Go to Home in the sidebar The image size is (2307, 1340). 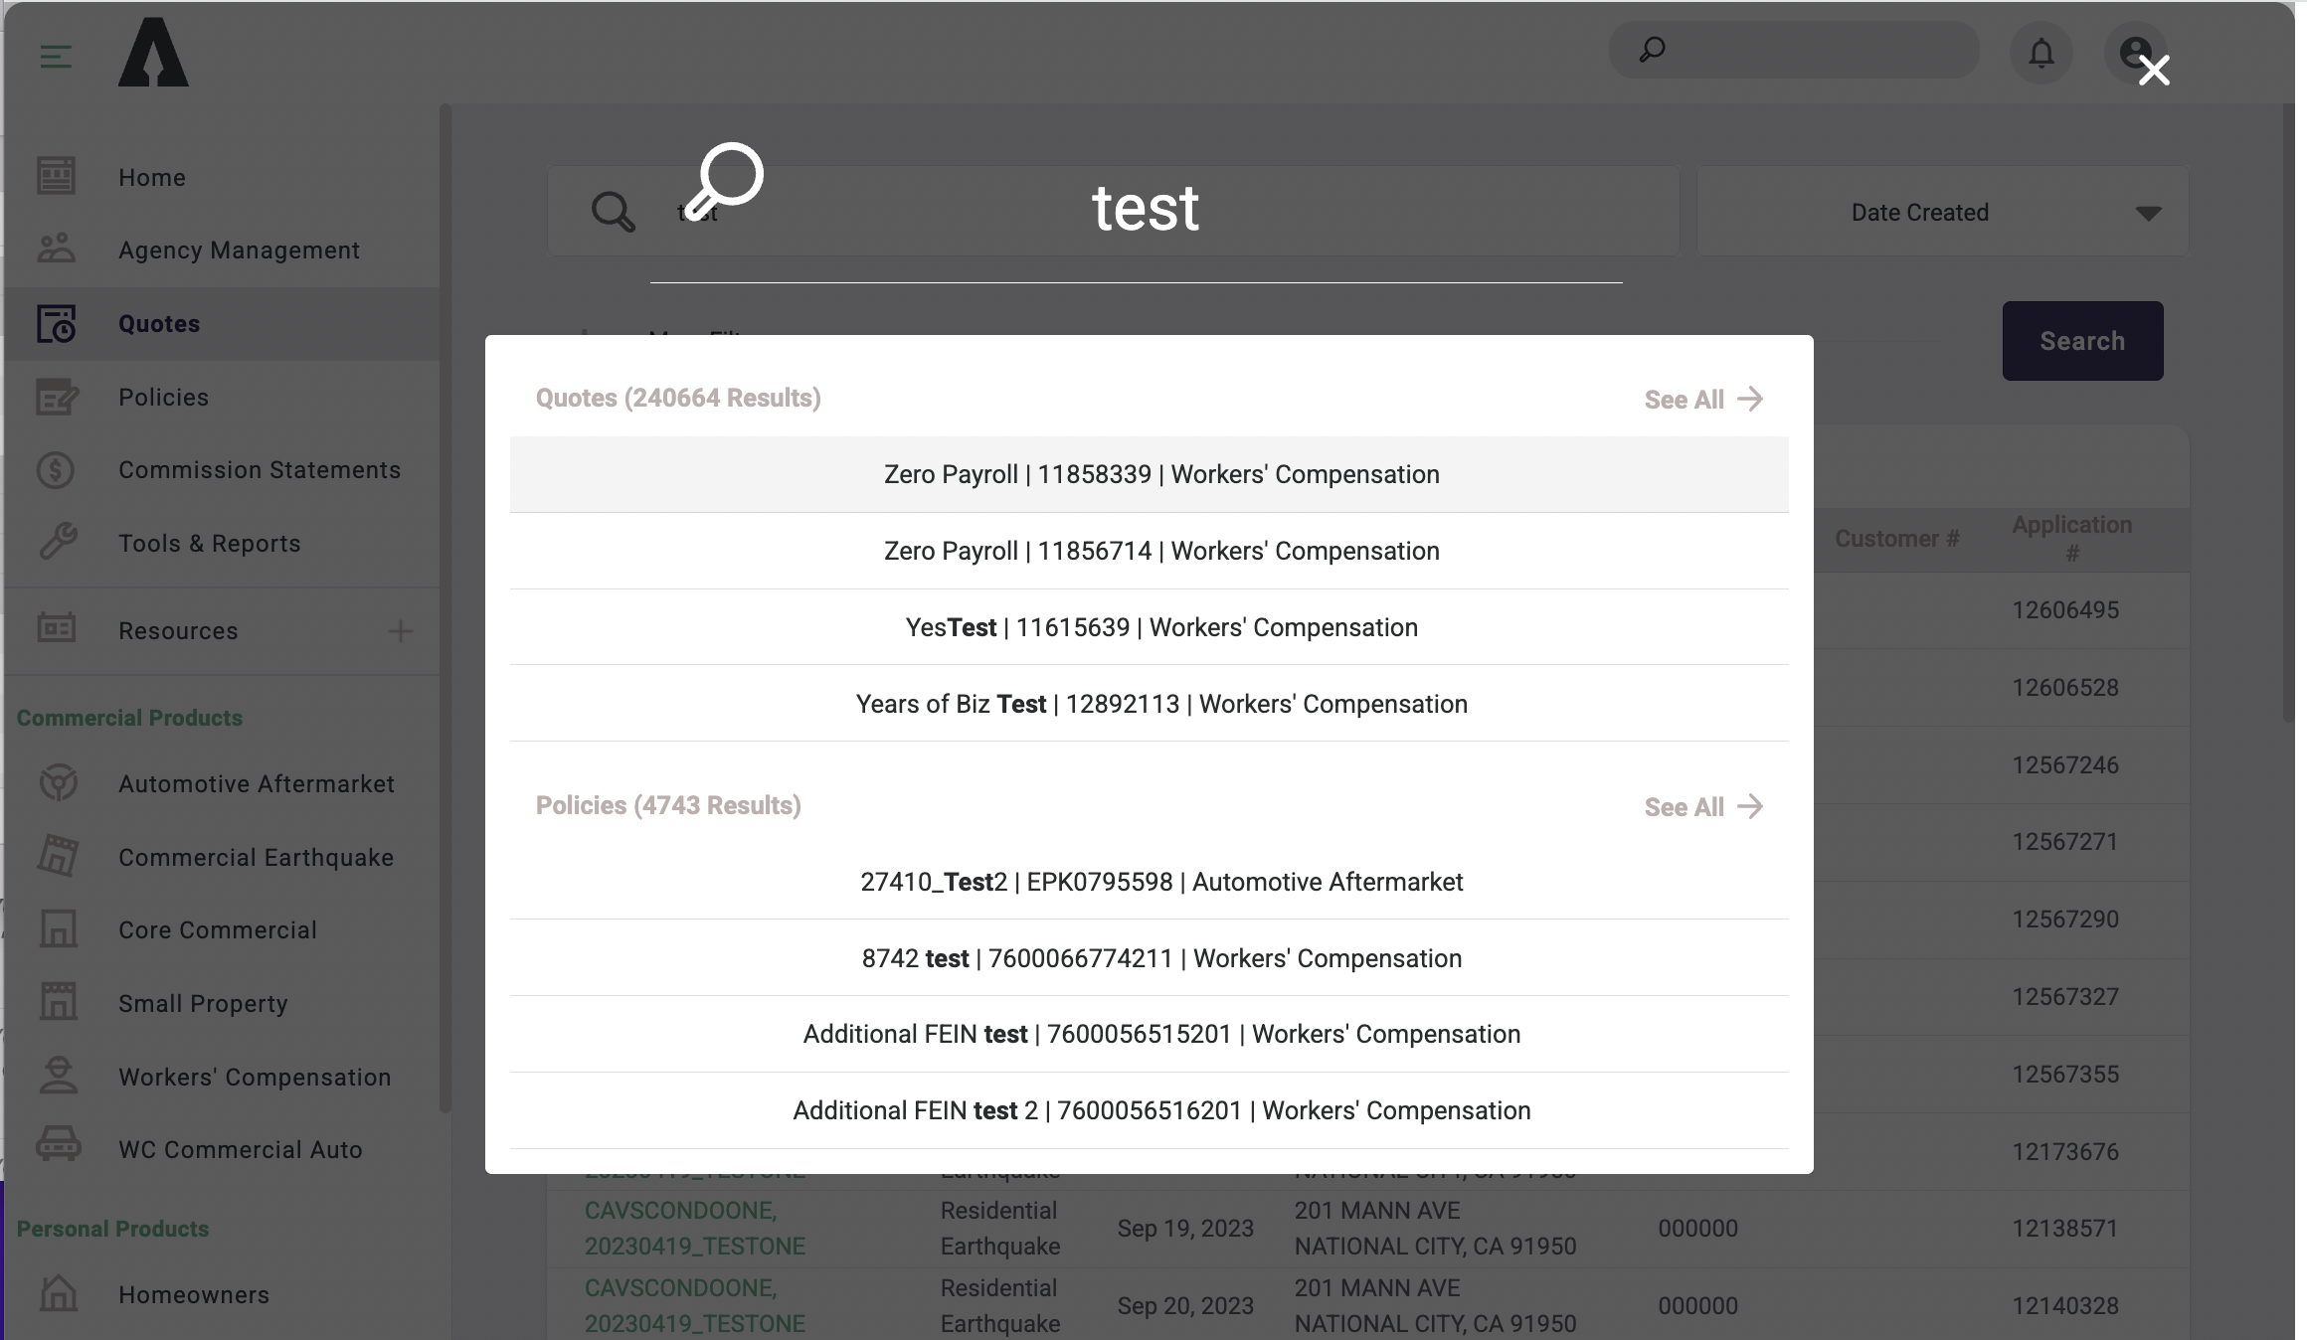click(x=151, y=177)
